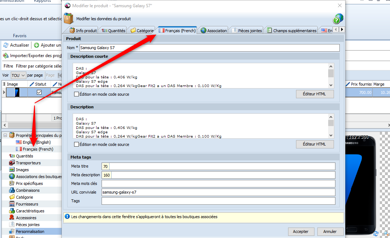Click the row expand arrow beside product image
This screenshot has height=238, width=390.
(x=4, y=92)
